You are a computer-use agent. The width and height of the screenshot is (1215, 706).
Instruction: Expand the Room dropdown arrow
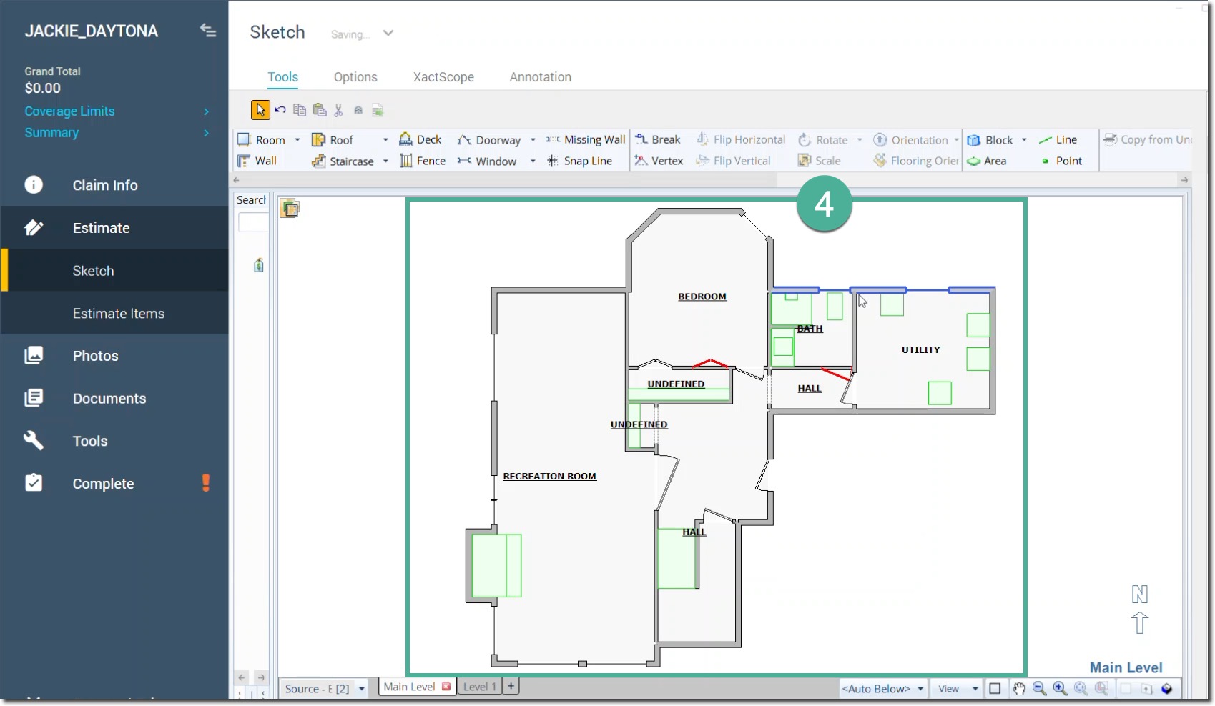tap(297, 140)
